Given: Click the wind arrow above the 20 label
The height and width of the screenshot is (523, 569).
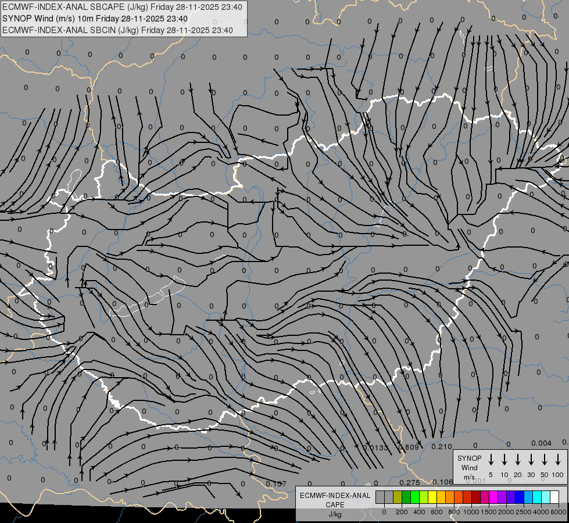Looking at the screenshot, I should click(518, 460).
